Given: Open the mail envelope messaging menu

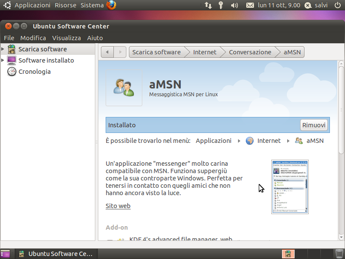Looking at the screenshot, I should [x=250, y=5].
